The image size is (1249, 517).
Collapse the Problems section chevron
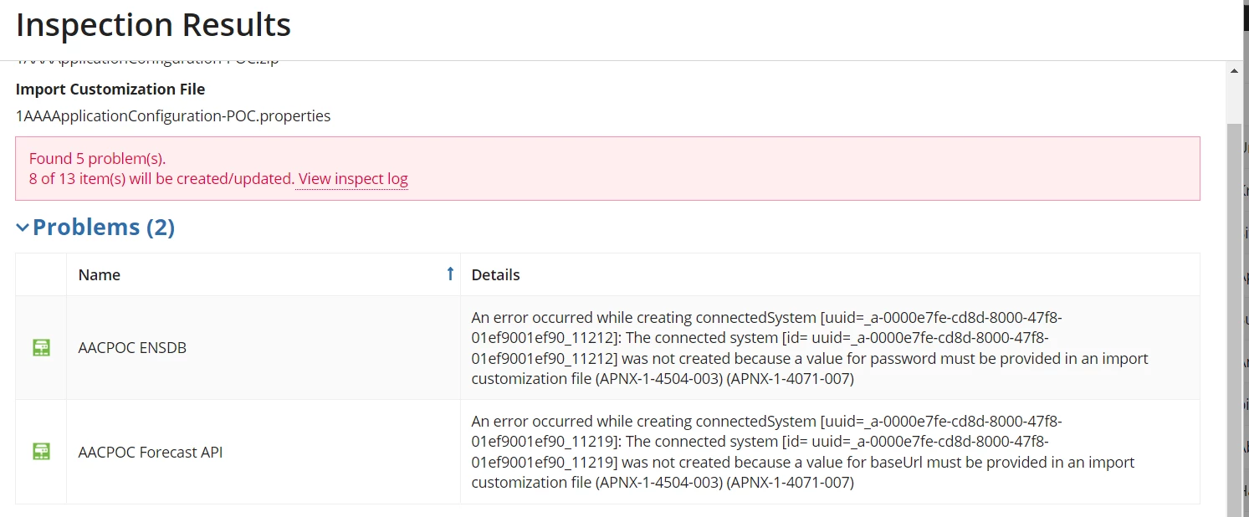click(x=23, y=228)
